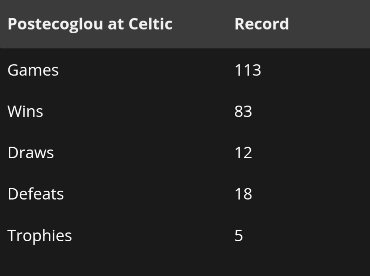Viewport: 370px width, 276px height.
Task: Click the draws value 12
Action: [243, 153]
